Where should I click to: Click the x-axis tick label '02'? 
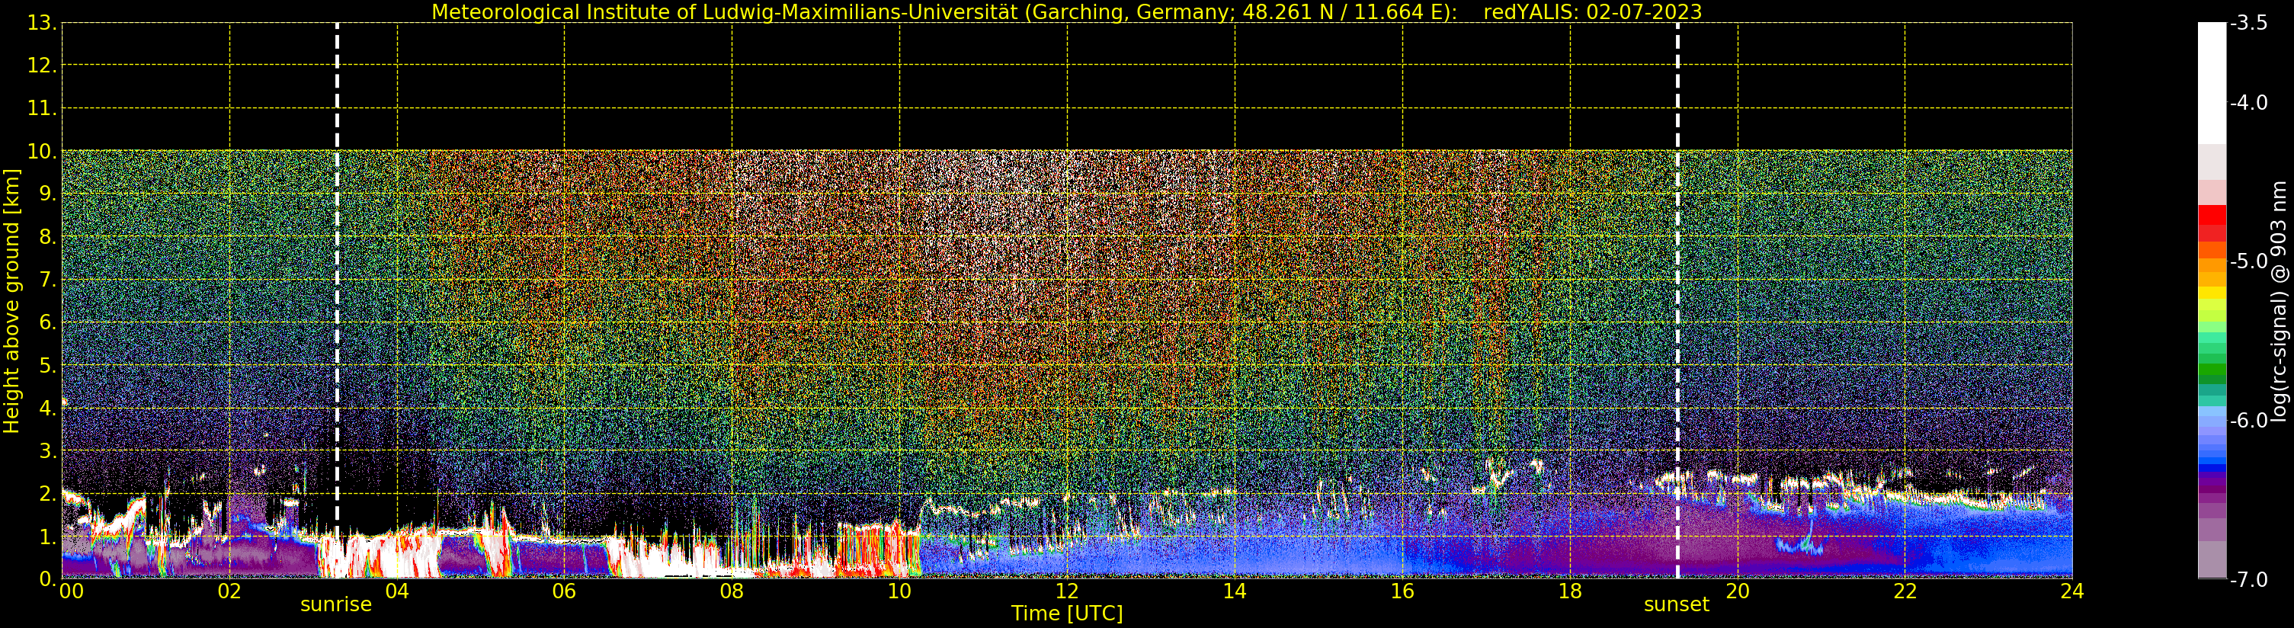pos(229,591)
